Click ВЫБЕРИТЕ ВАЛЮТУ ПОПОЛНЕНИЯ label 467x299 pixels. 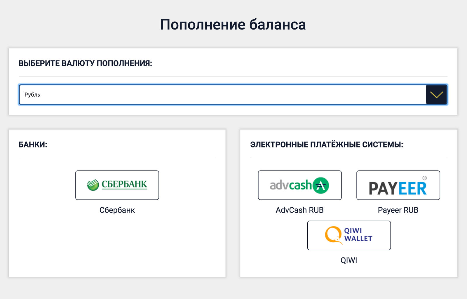(86, 63)
